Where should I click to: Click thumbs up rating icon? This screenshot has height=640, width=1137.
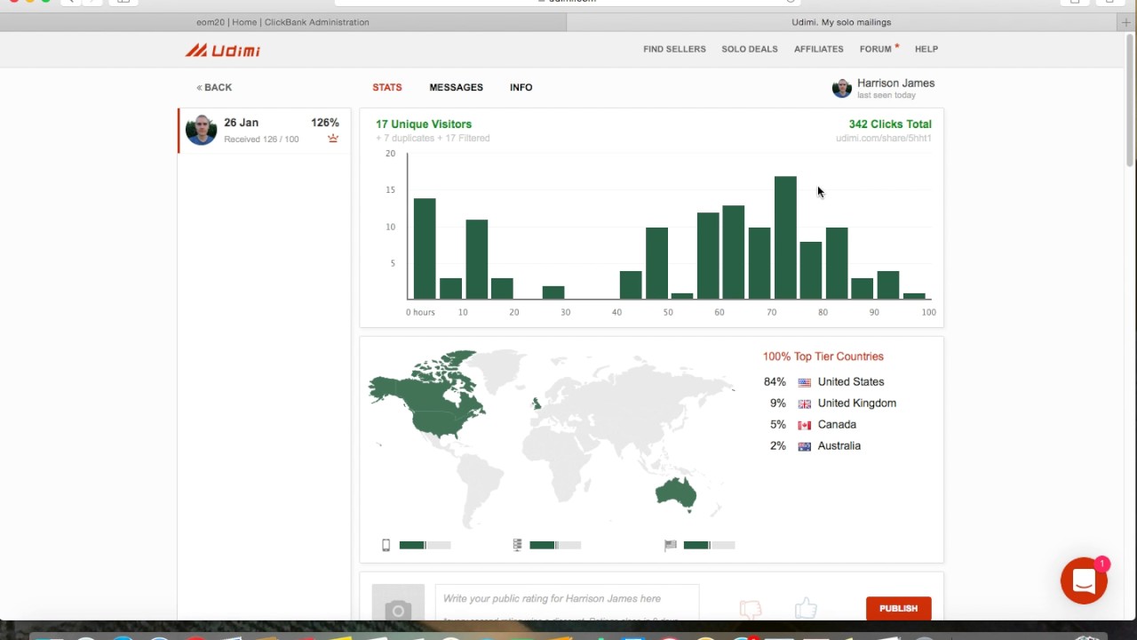[x=806, y=608]
